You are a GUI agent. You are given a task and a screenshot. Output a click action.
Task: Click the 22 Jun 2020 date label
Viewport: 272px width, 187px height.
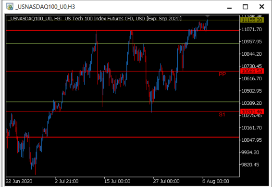click(19, 181)
